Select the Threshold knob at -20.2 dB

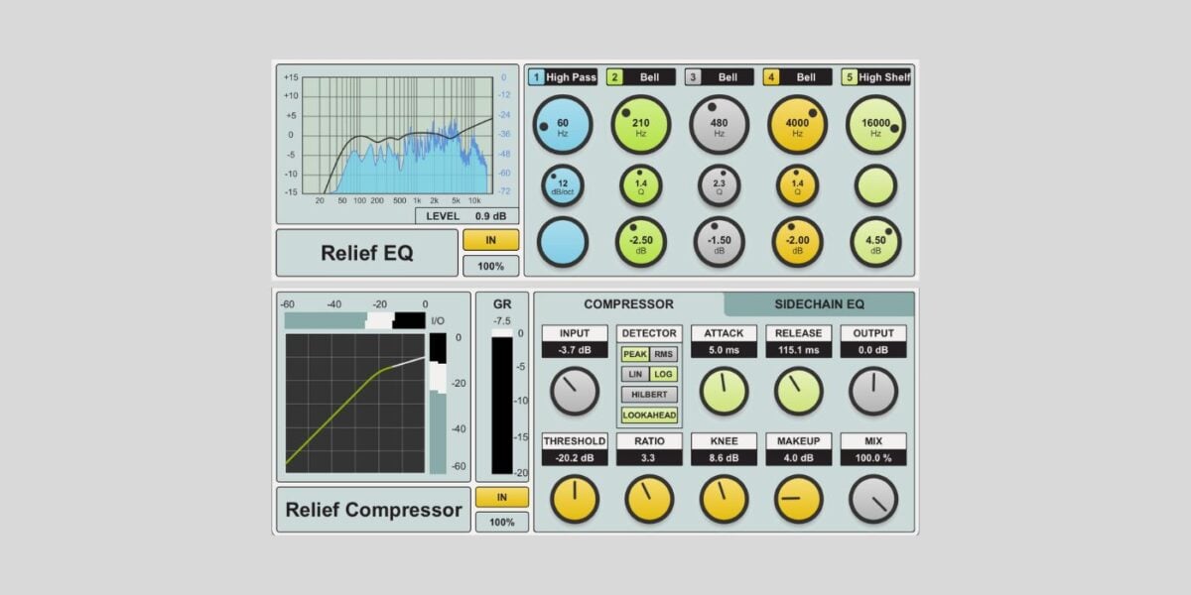[574, 499]
